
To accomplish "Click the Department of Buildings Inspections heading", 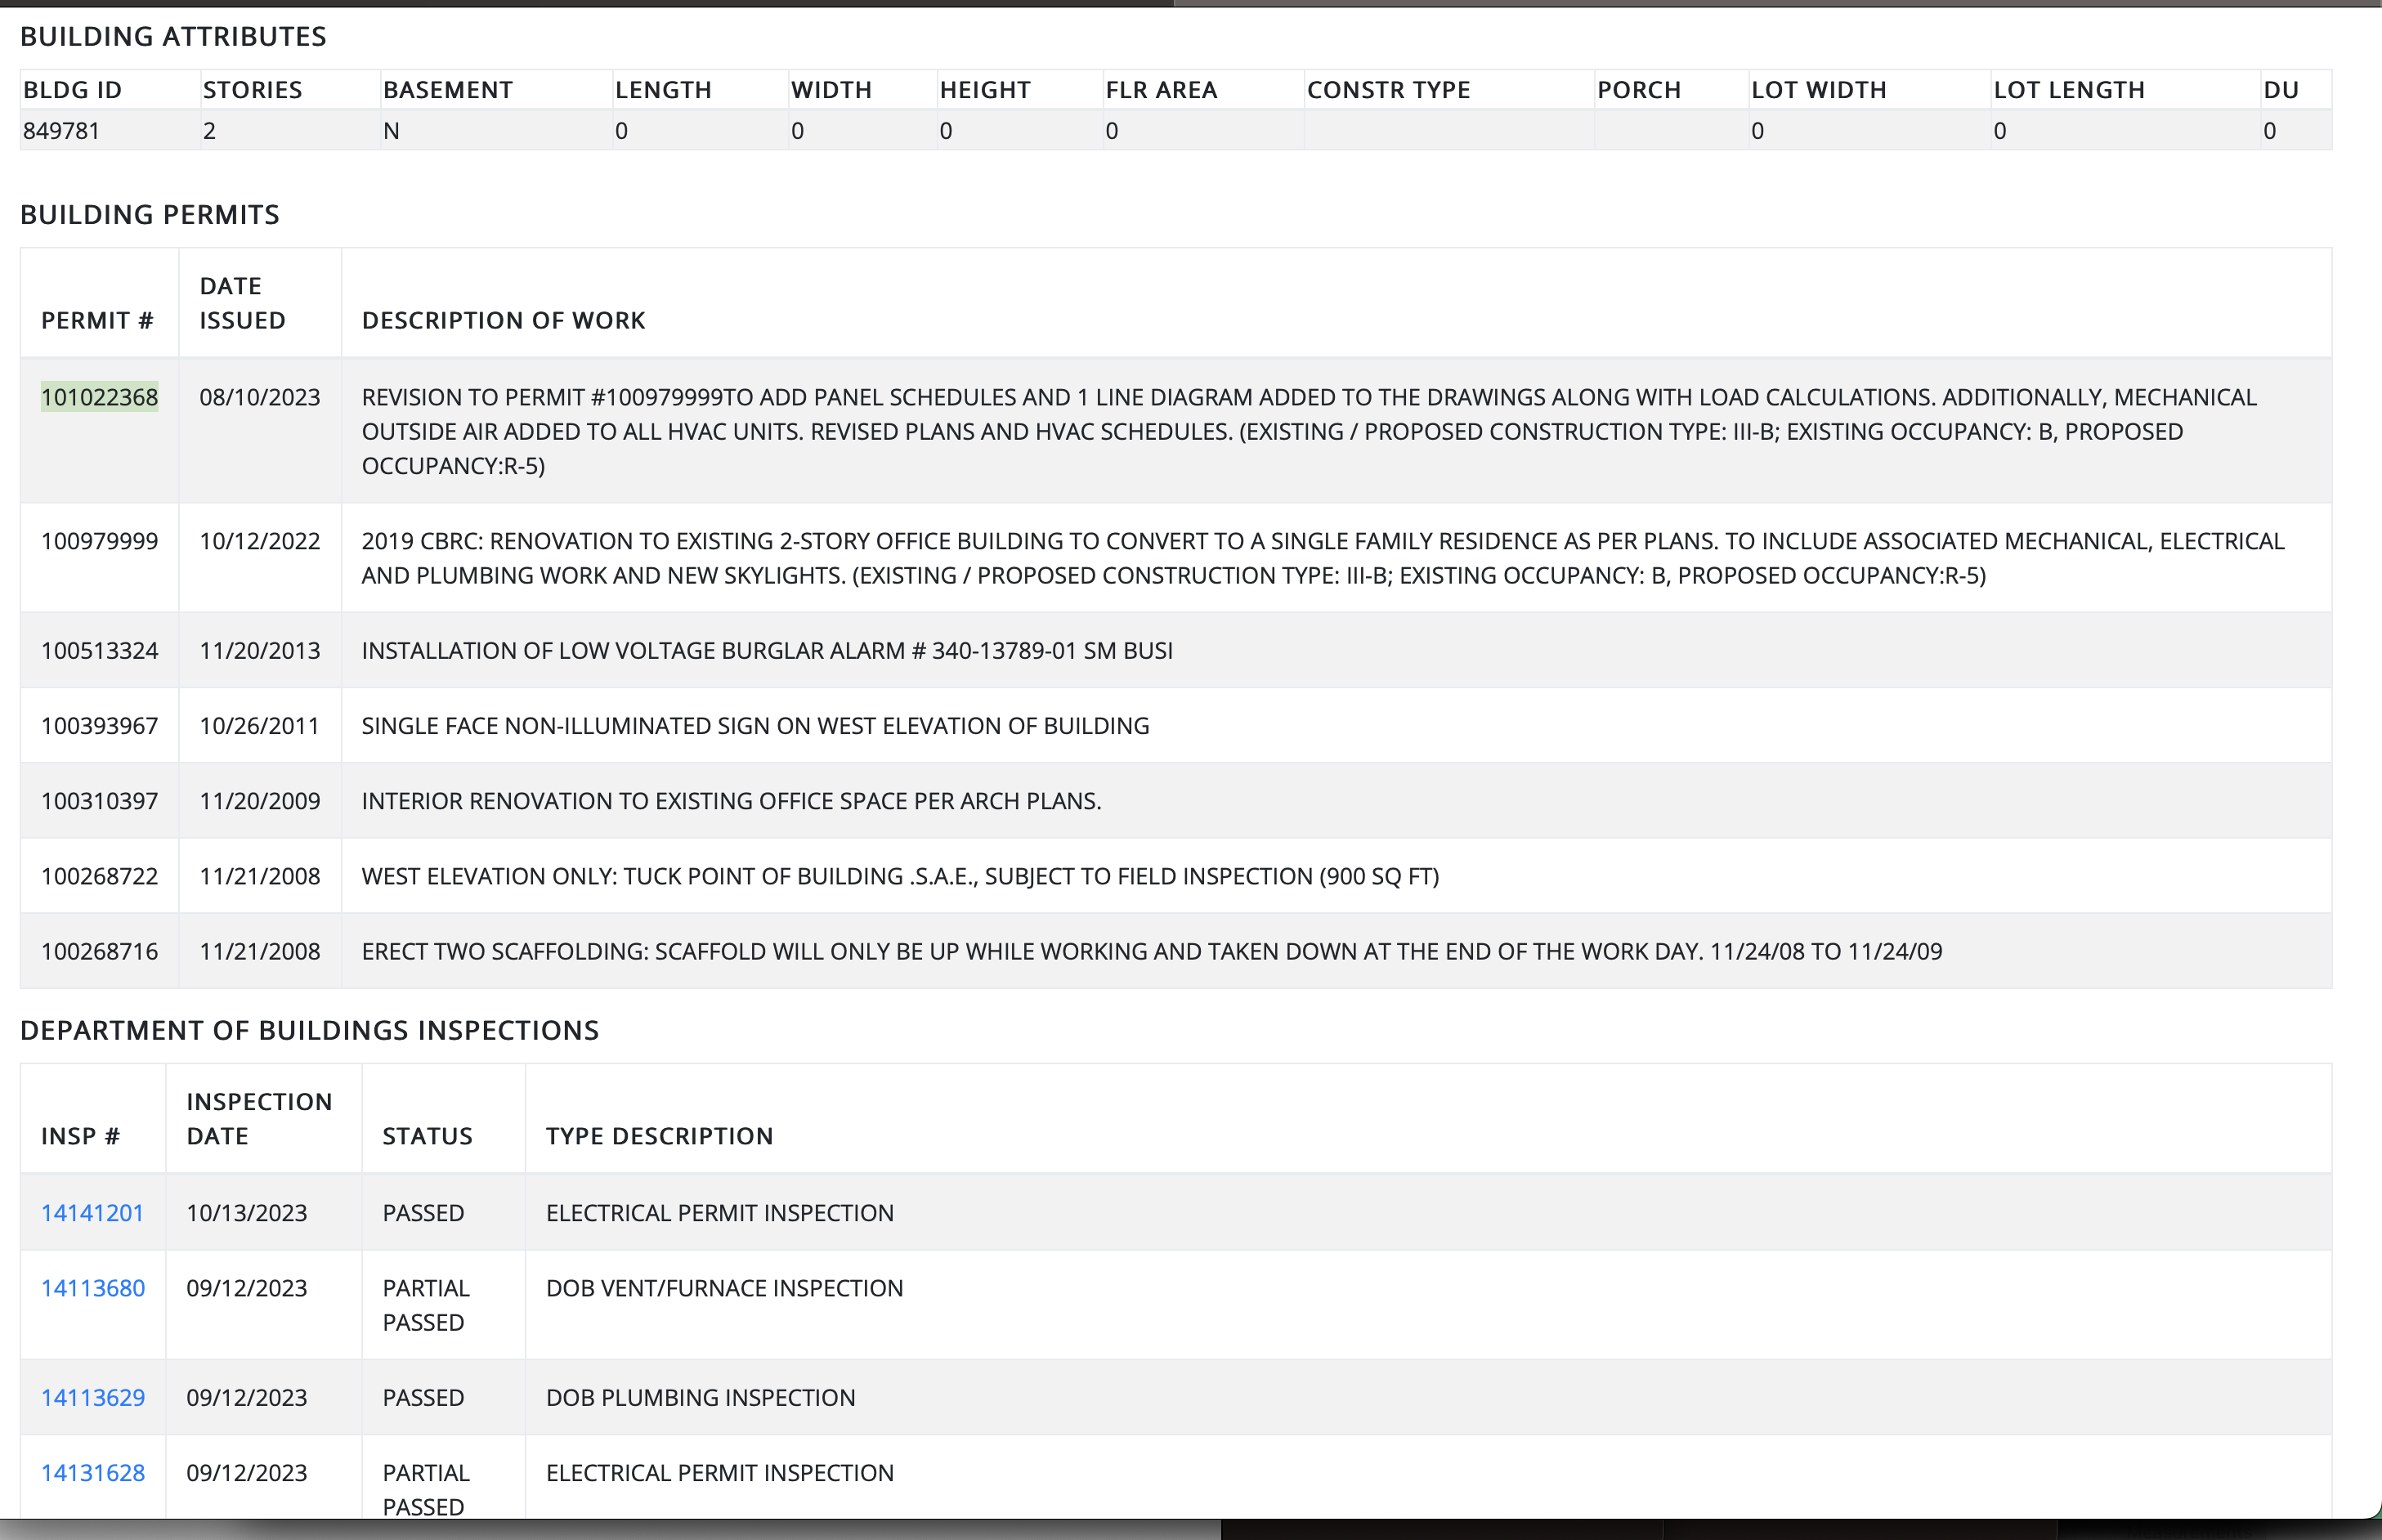I will coord(309,1030).
